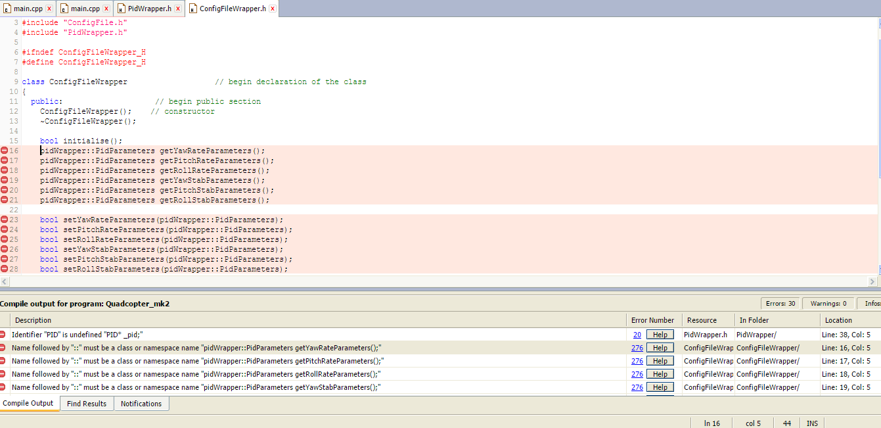Viewport: 881px width, 428px height.
Task: Sort by the Location column header
Action: pyautogui.click(x=838, y=320)
